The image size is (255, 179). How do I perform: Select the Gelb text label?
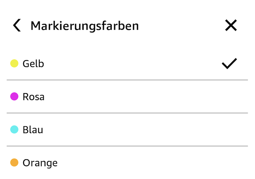click(x=33, y=64)
